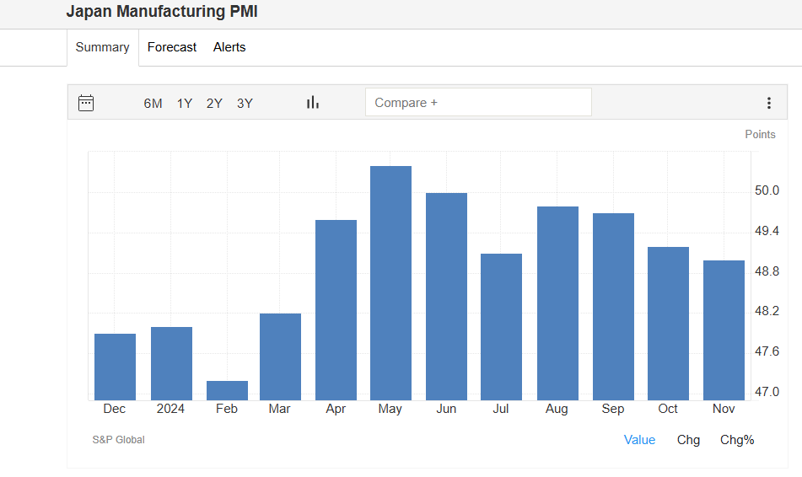Switch chart display to Chg
802x477 pixels.
(688, 440)
